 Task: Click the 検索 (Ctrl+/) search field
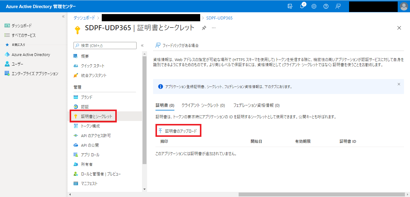pos(105,46)
